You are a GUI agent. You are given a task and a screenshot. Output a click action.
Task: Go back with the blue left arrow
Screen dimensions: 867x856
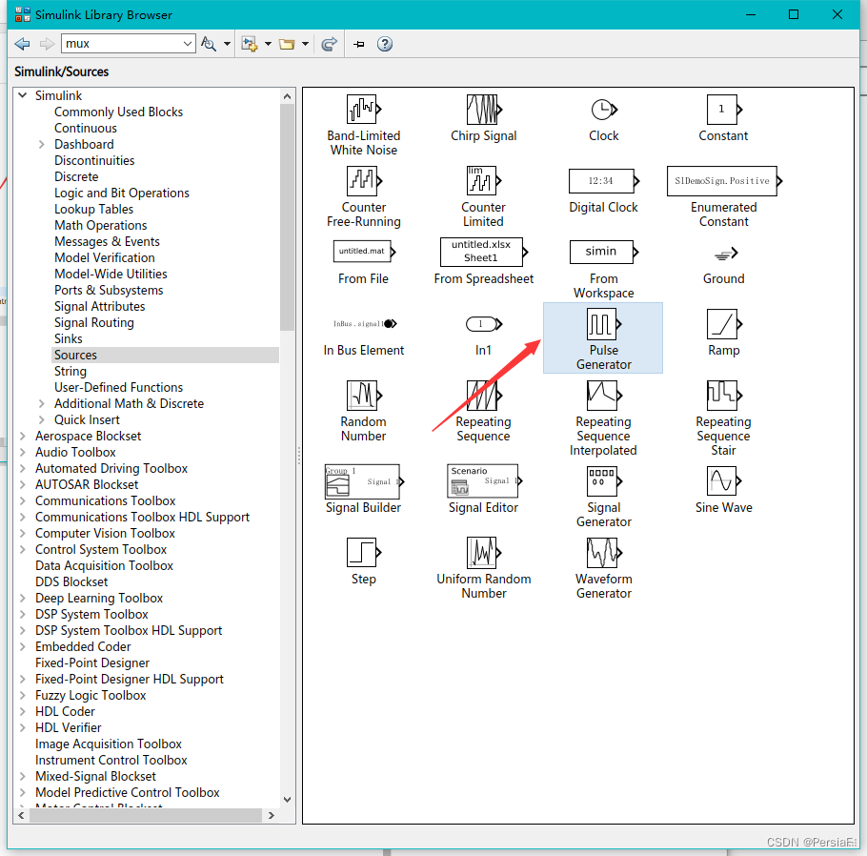click(x=22, y=44)
